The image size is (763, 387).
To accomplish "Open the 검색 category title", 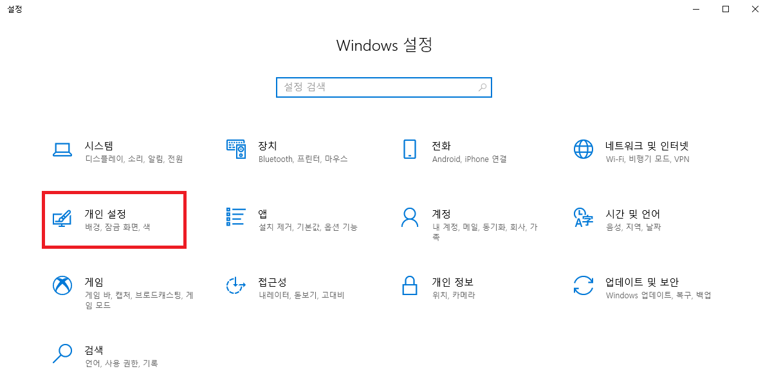I will coord(94,350).
